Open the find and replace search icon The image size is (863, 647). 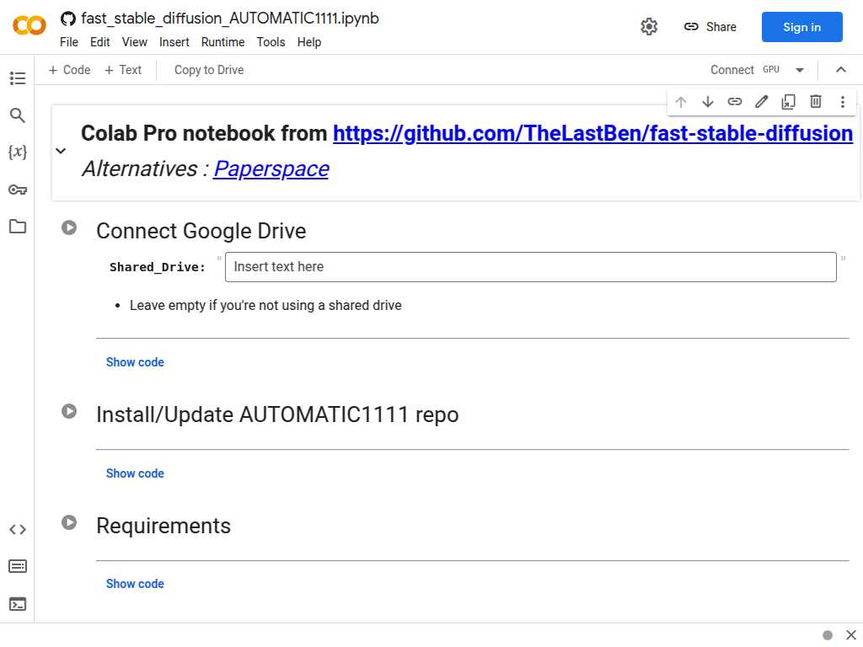(18, 115)
